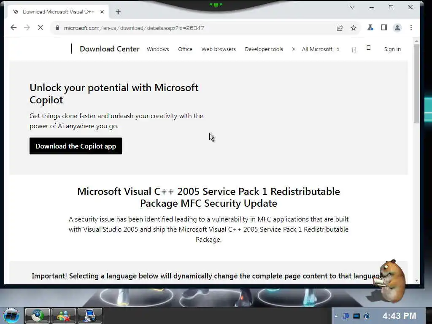Open the Office navigation item
The image size is (432, 324).
point(185,49)
